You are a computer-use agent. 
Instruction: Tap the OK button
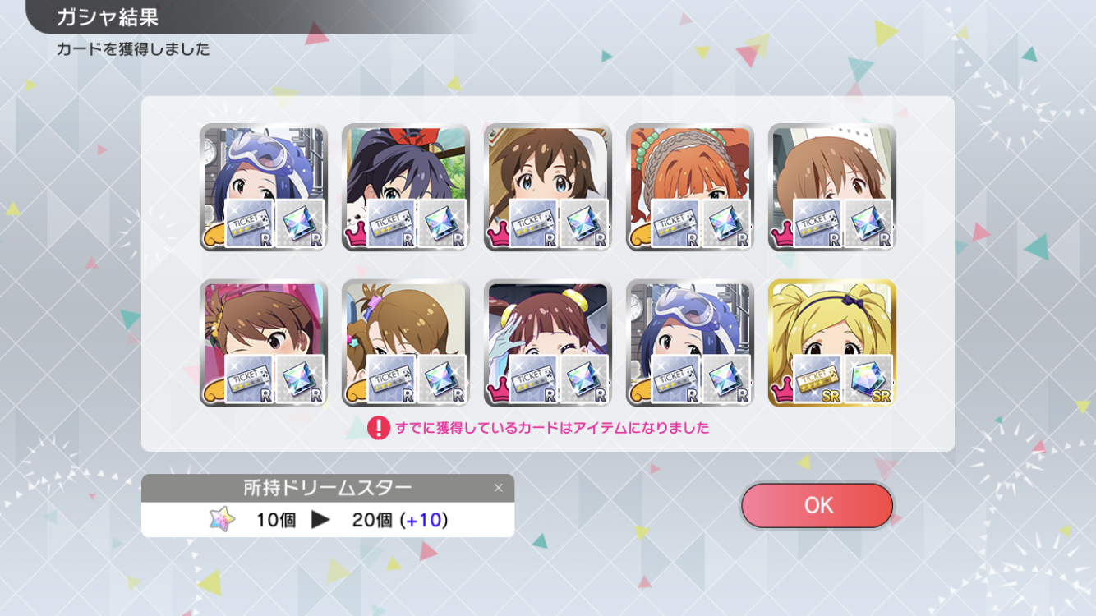point(817,505)
